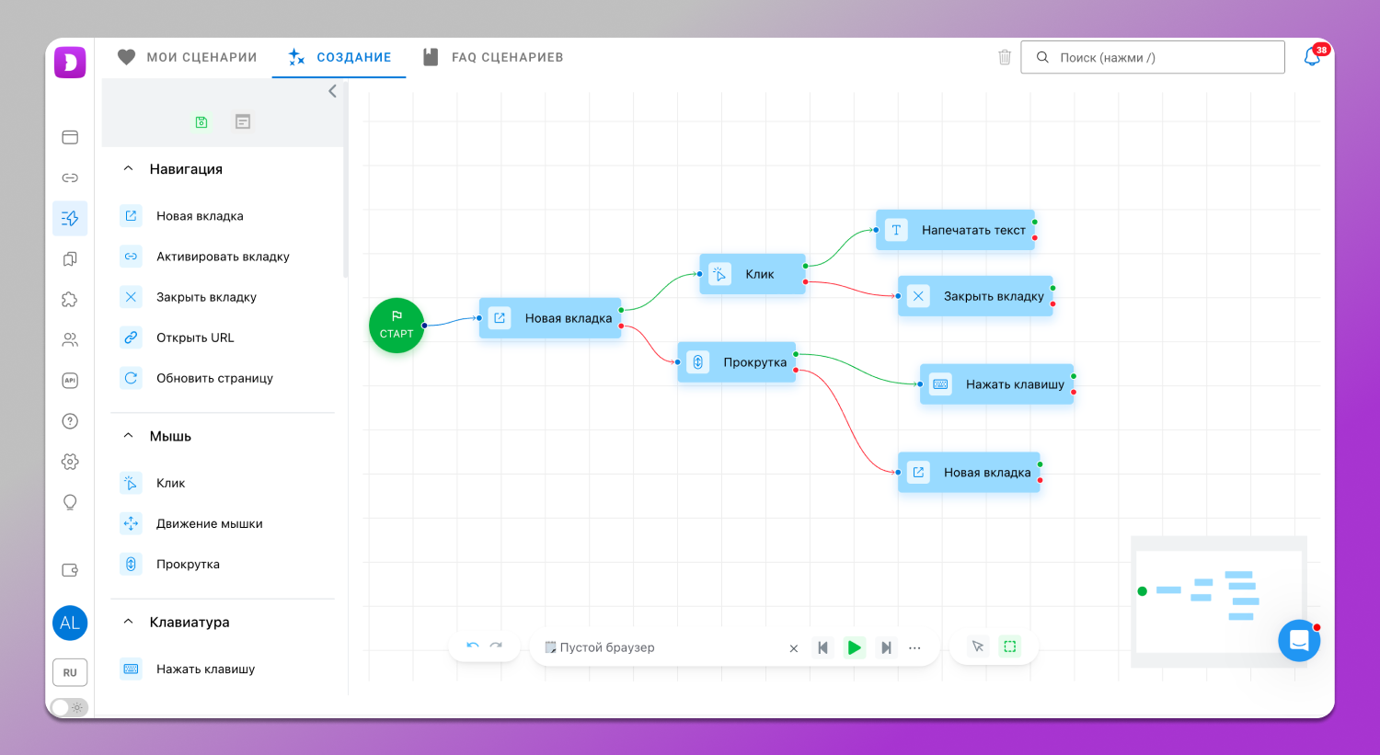Image resolution: width=1380 pixels, height=755 pixels.
Task: Click the green save scenario icon
Action: pos(201,122)
